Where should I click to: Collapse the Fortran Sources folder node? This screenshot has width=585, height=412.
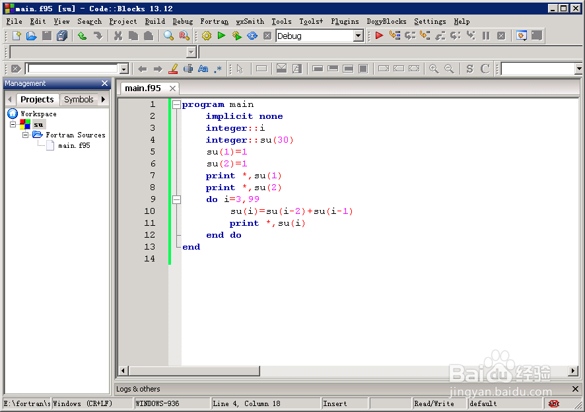(25, 135)
